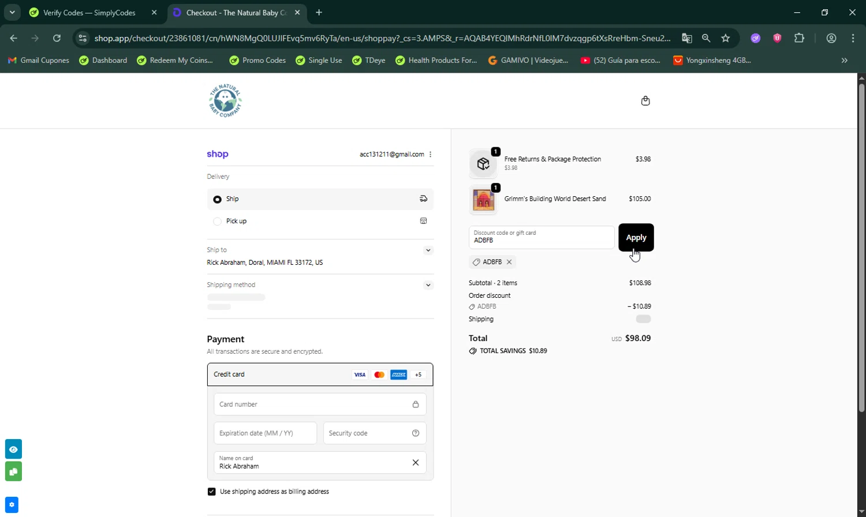Image resolution: width=866 pixels, height=517 pixels.
Task: Reload the page
Action: tap(57, 38)
